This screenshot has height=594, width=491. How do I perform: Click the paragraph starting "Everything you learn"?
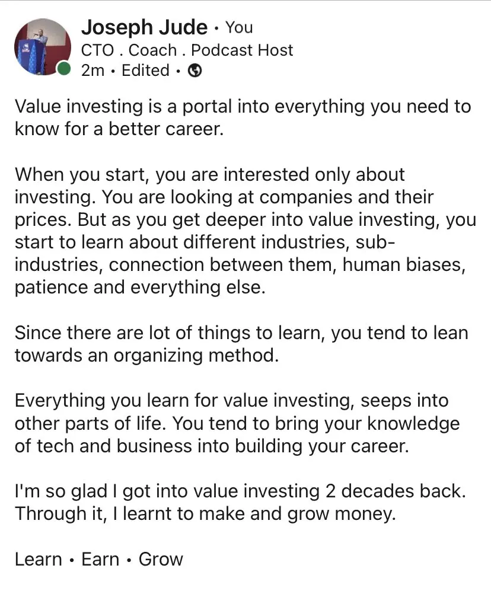pos(237,422)
